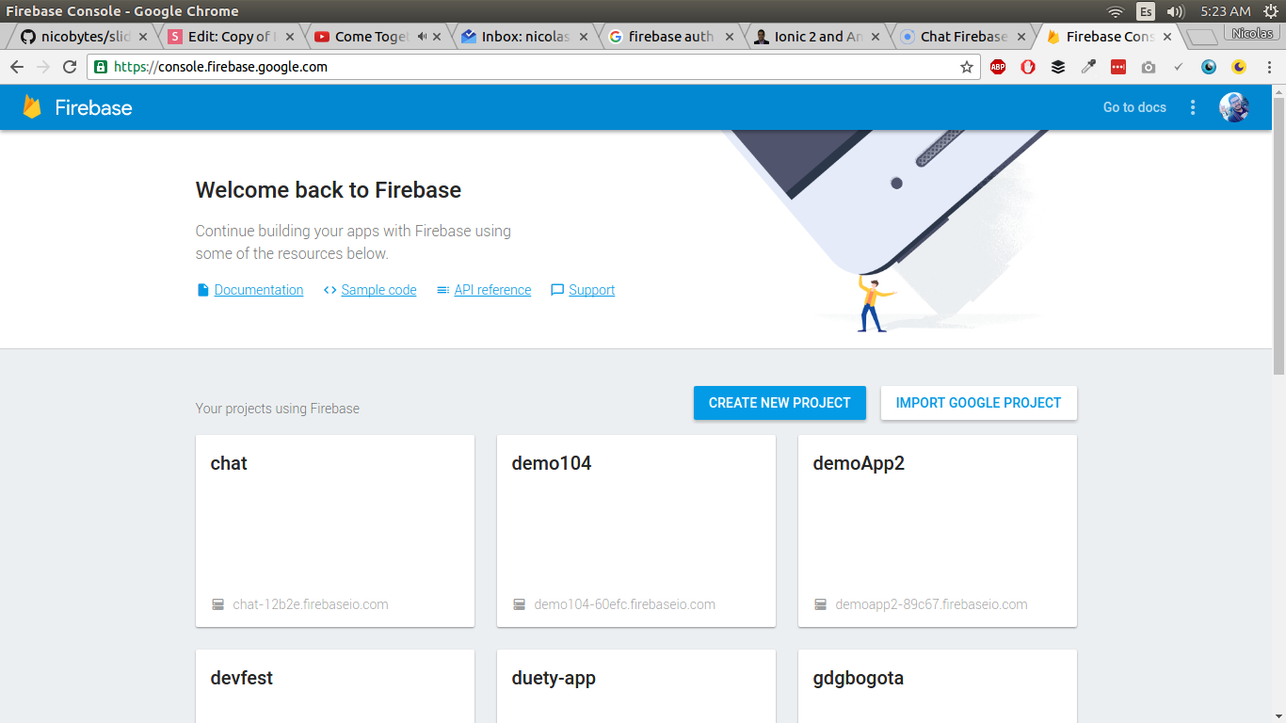Open the system settings gear menu

(1270, 11)
